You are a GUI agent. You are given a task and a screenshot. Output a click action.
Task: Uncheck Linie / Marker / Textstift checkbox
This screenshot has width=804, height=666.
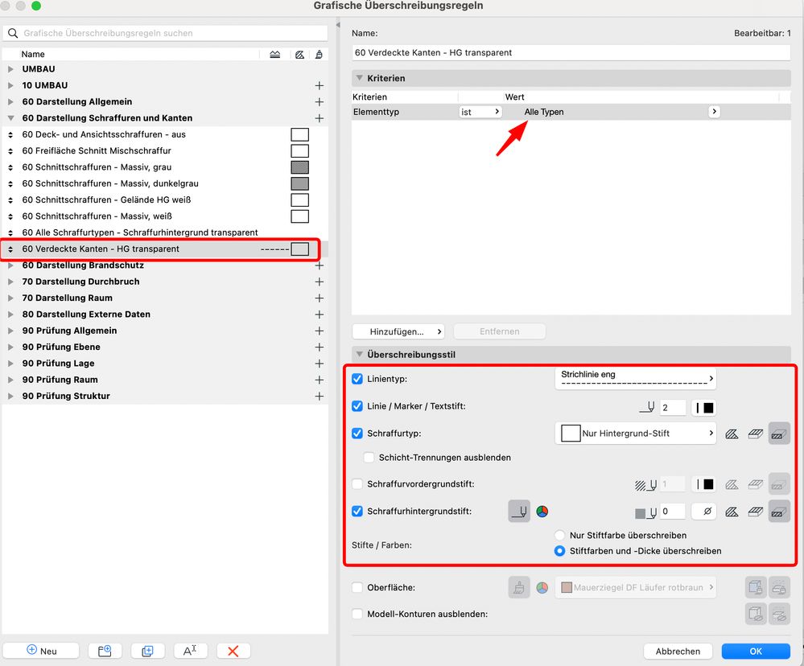357,406
